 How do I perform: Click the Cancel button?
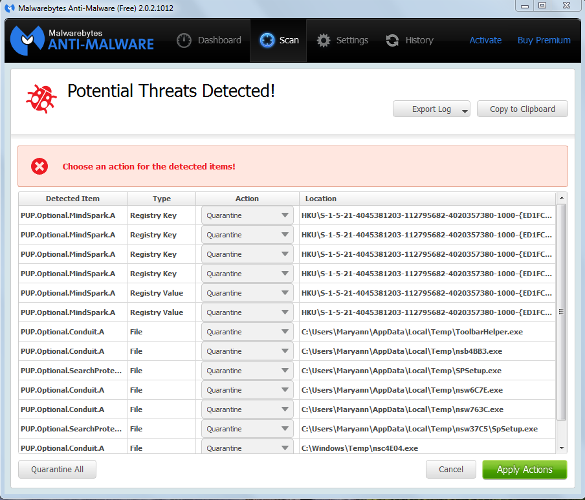coord(450,469)
